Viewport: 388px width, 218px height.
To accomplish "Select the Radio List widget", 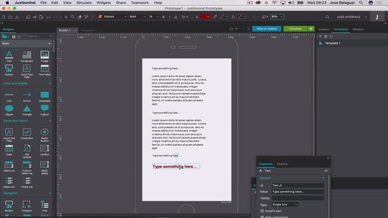I will click(9, 183).
